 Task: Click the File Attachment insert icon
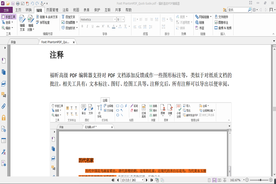pos(222,17)
